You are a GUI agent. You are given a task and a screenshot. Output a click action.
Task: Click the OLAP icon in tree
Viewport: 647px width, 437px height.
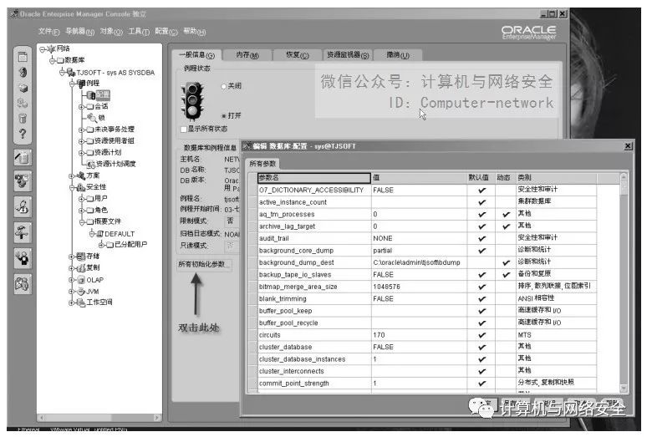(81, 280)
